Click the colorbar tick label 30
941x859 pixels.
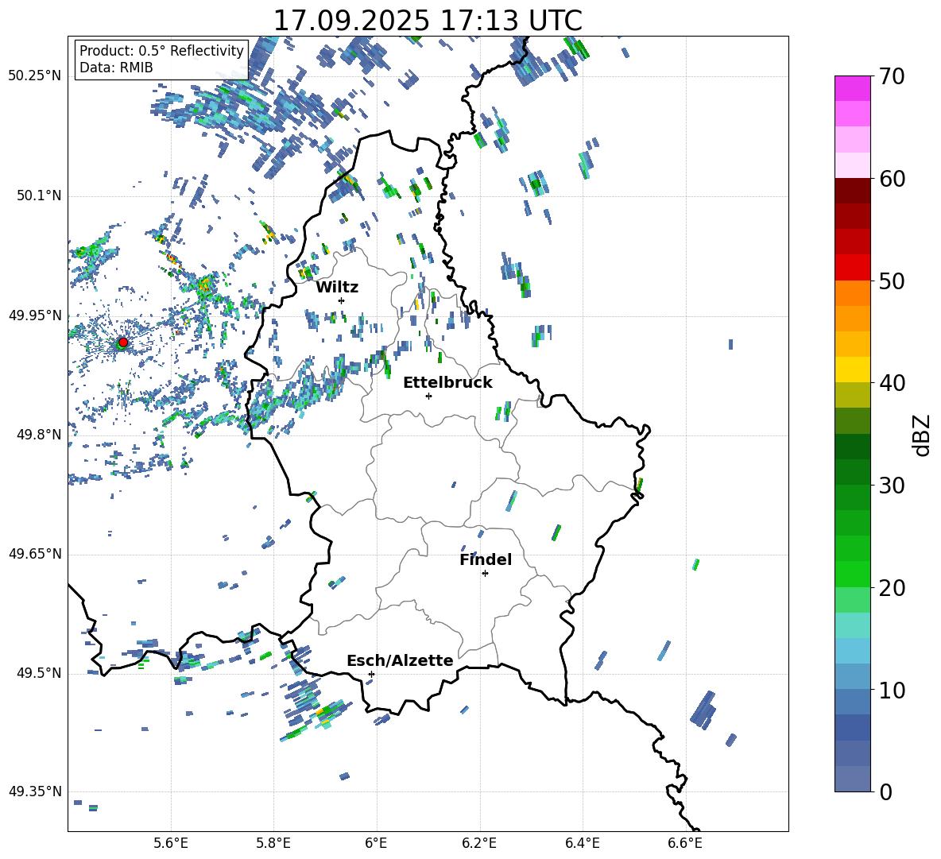tap(892, 486)
